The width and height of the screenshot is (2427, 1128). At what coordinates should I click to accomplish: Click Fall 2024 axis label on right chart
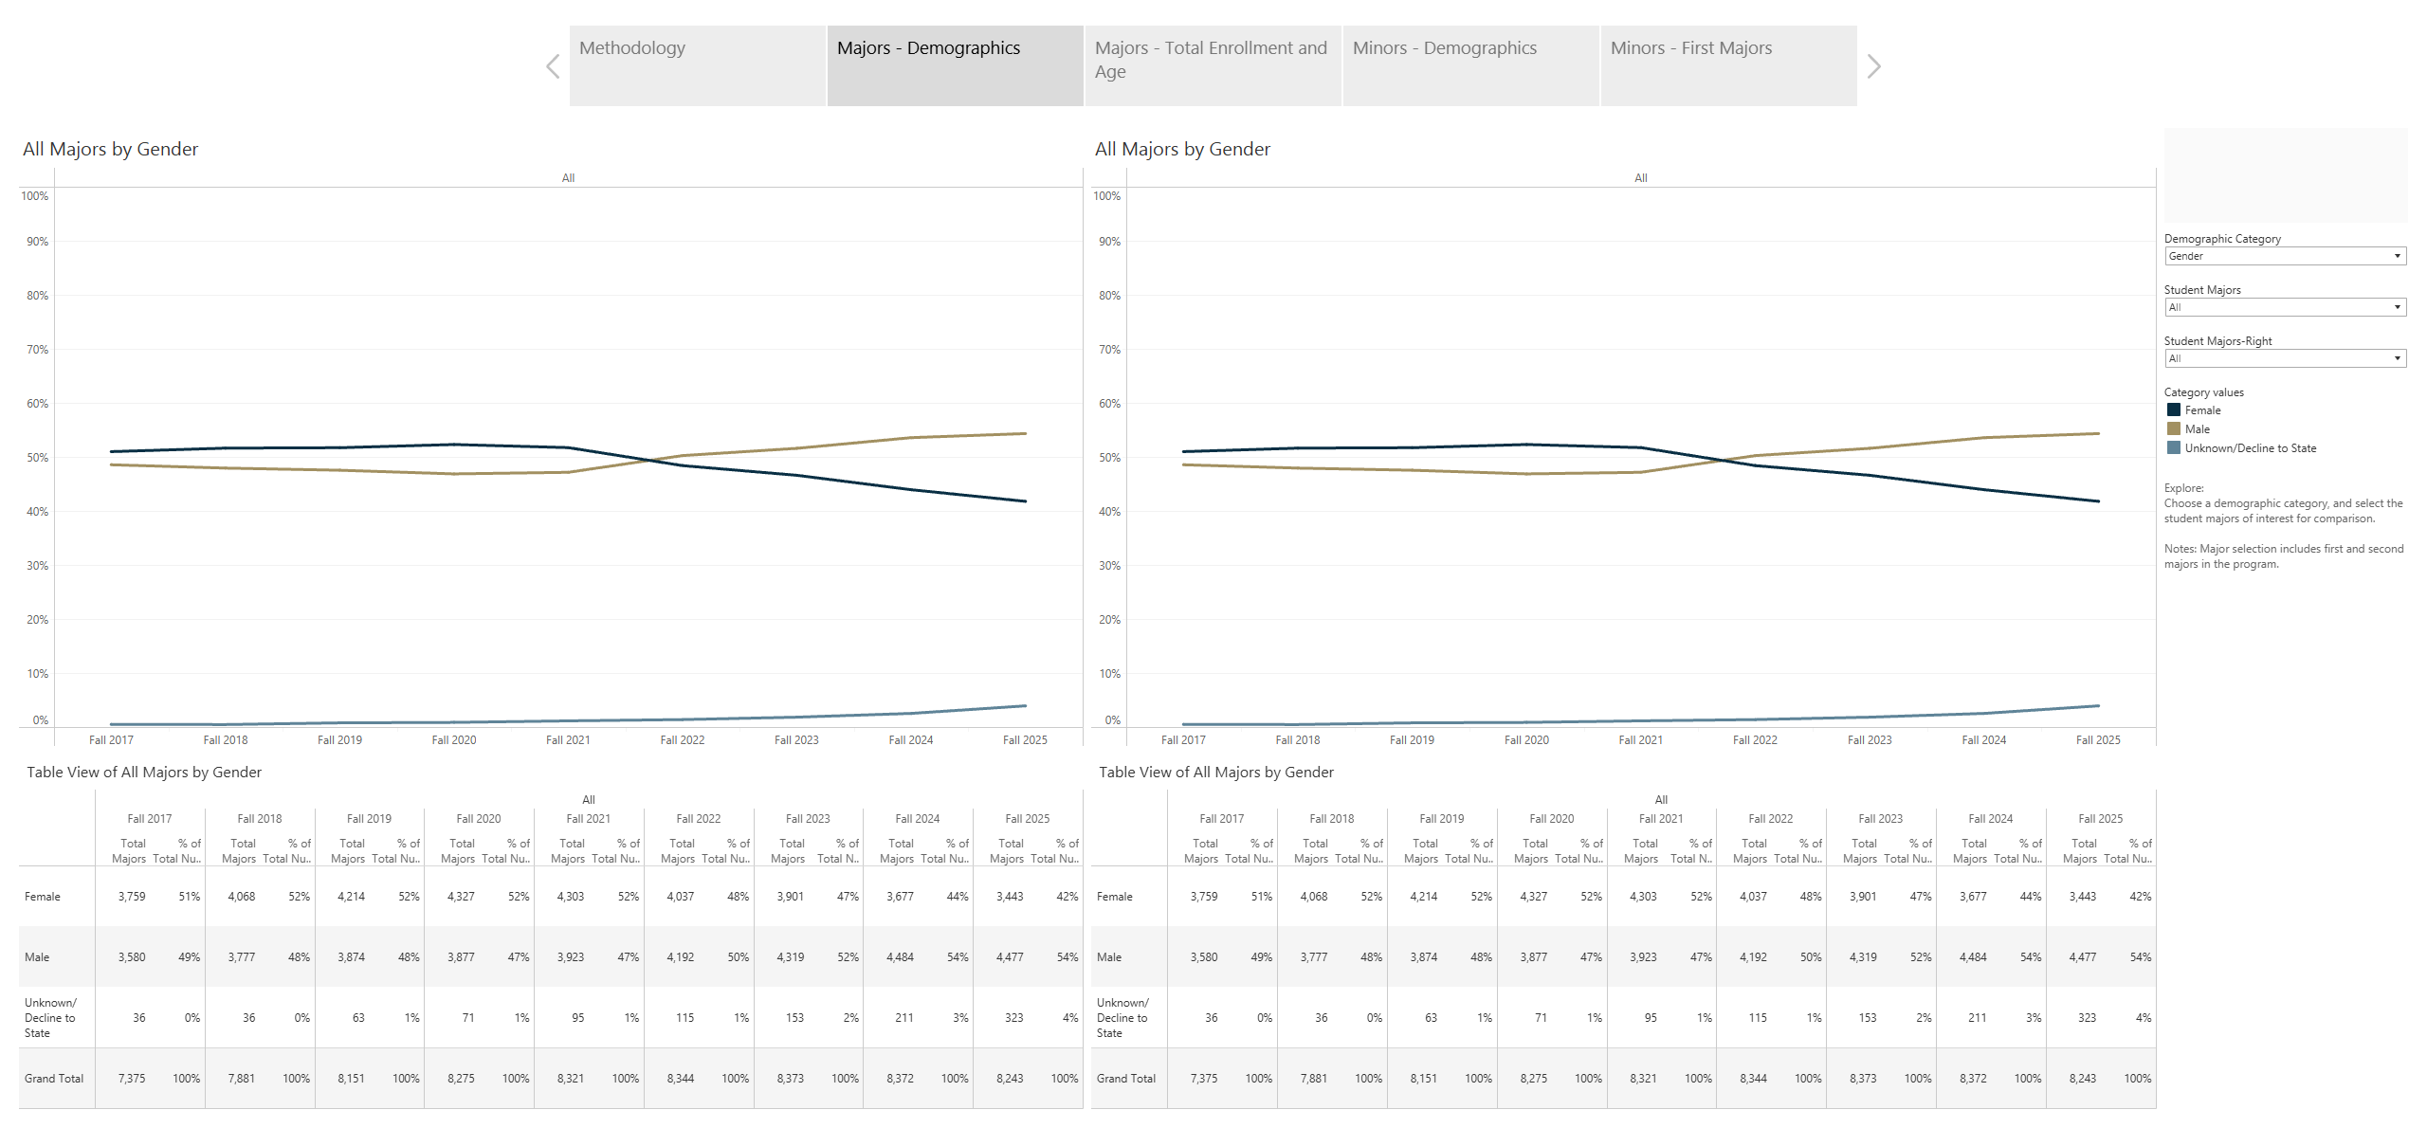[x=1983, y=740]
